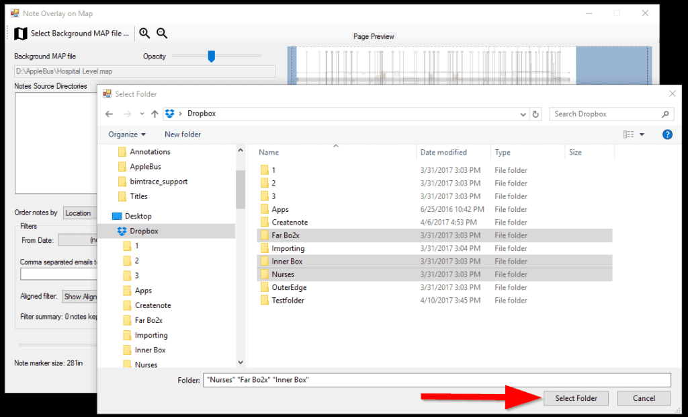Screen dimensions: 688x417
Task: Select Dropbox in the navigation tree
Action: point(144,231)
